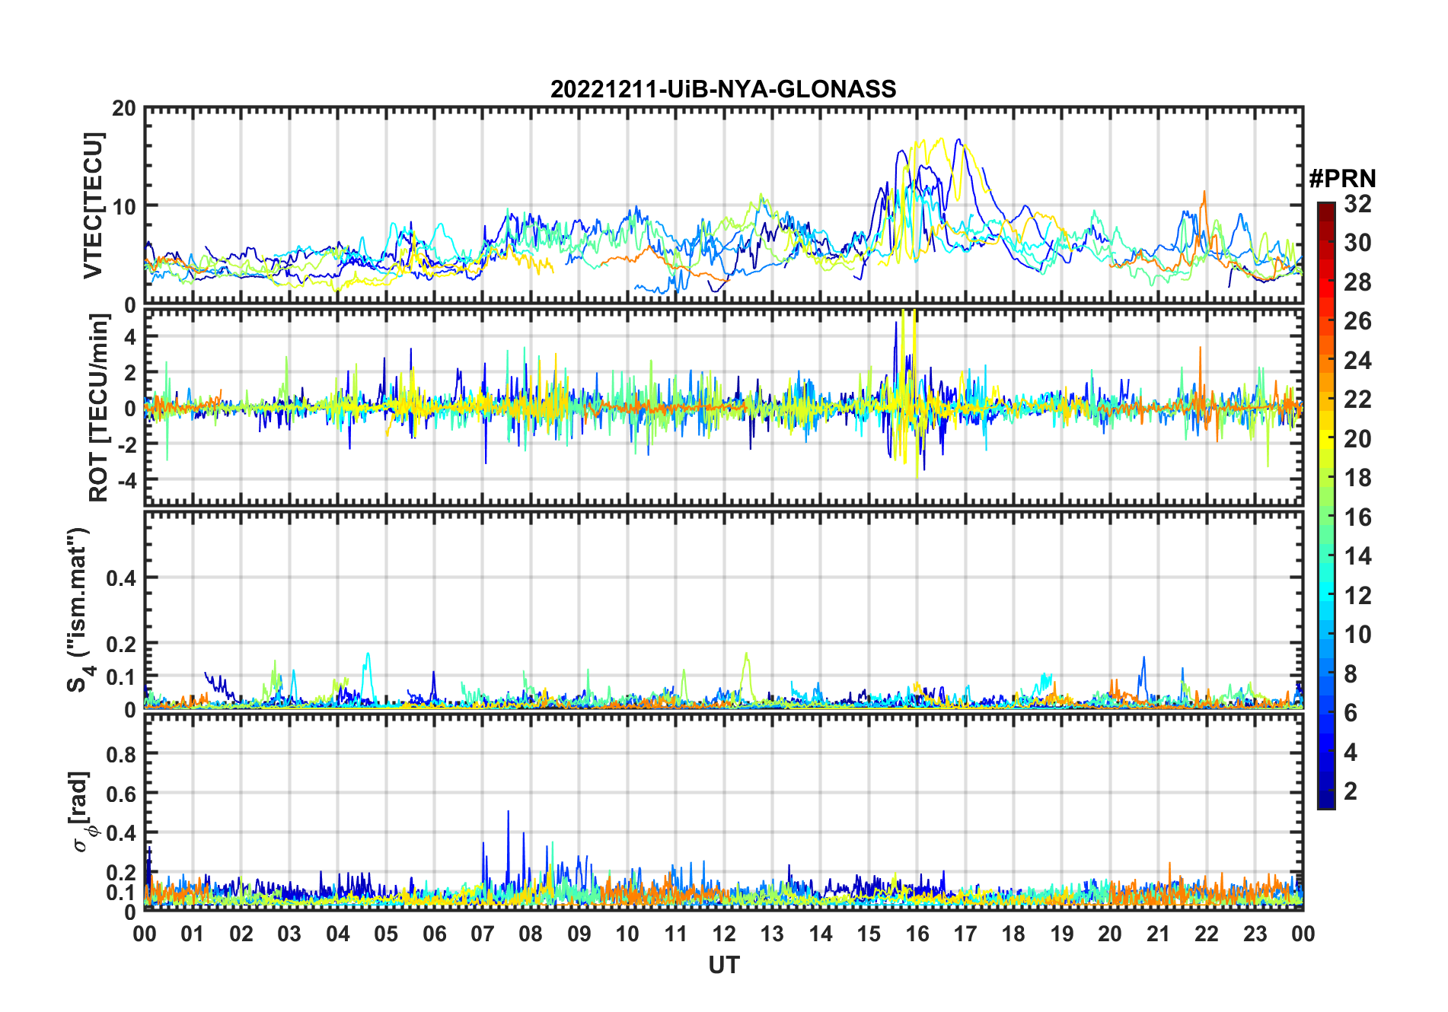Click S4 axis tick label 0.2
This screenshot has height=1012, width=1448.
pyautogui.click(x=122, y=644)
